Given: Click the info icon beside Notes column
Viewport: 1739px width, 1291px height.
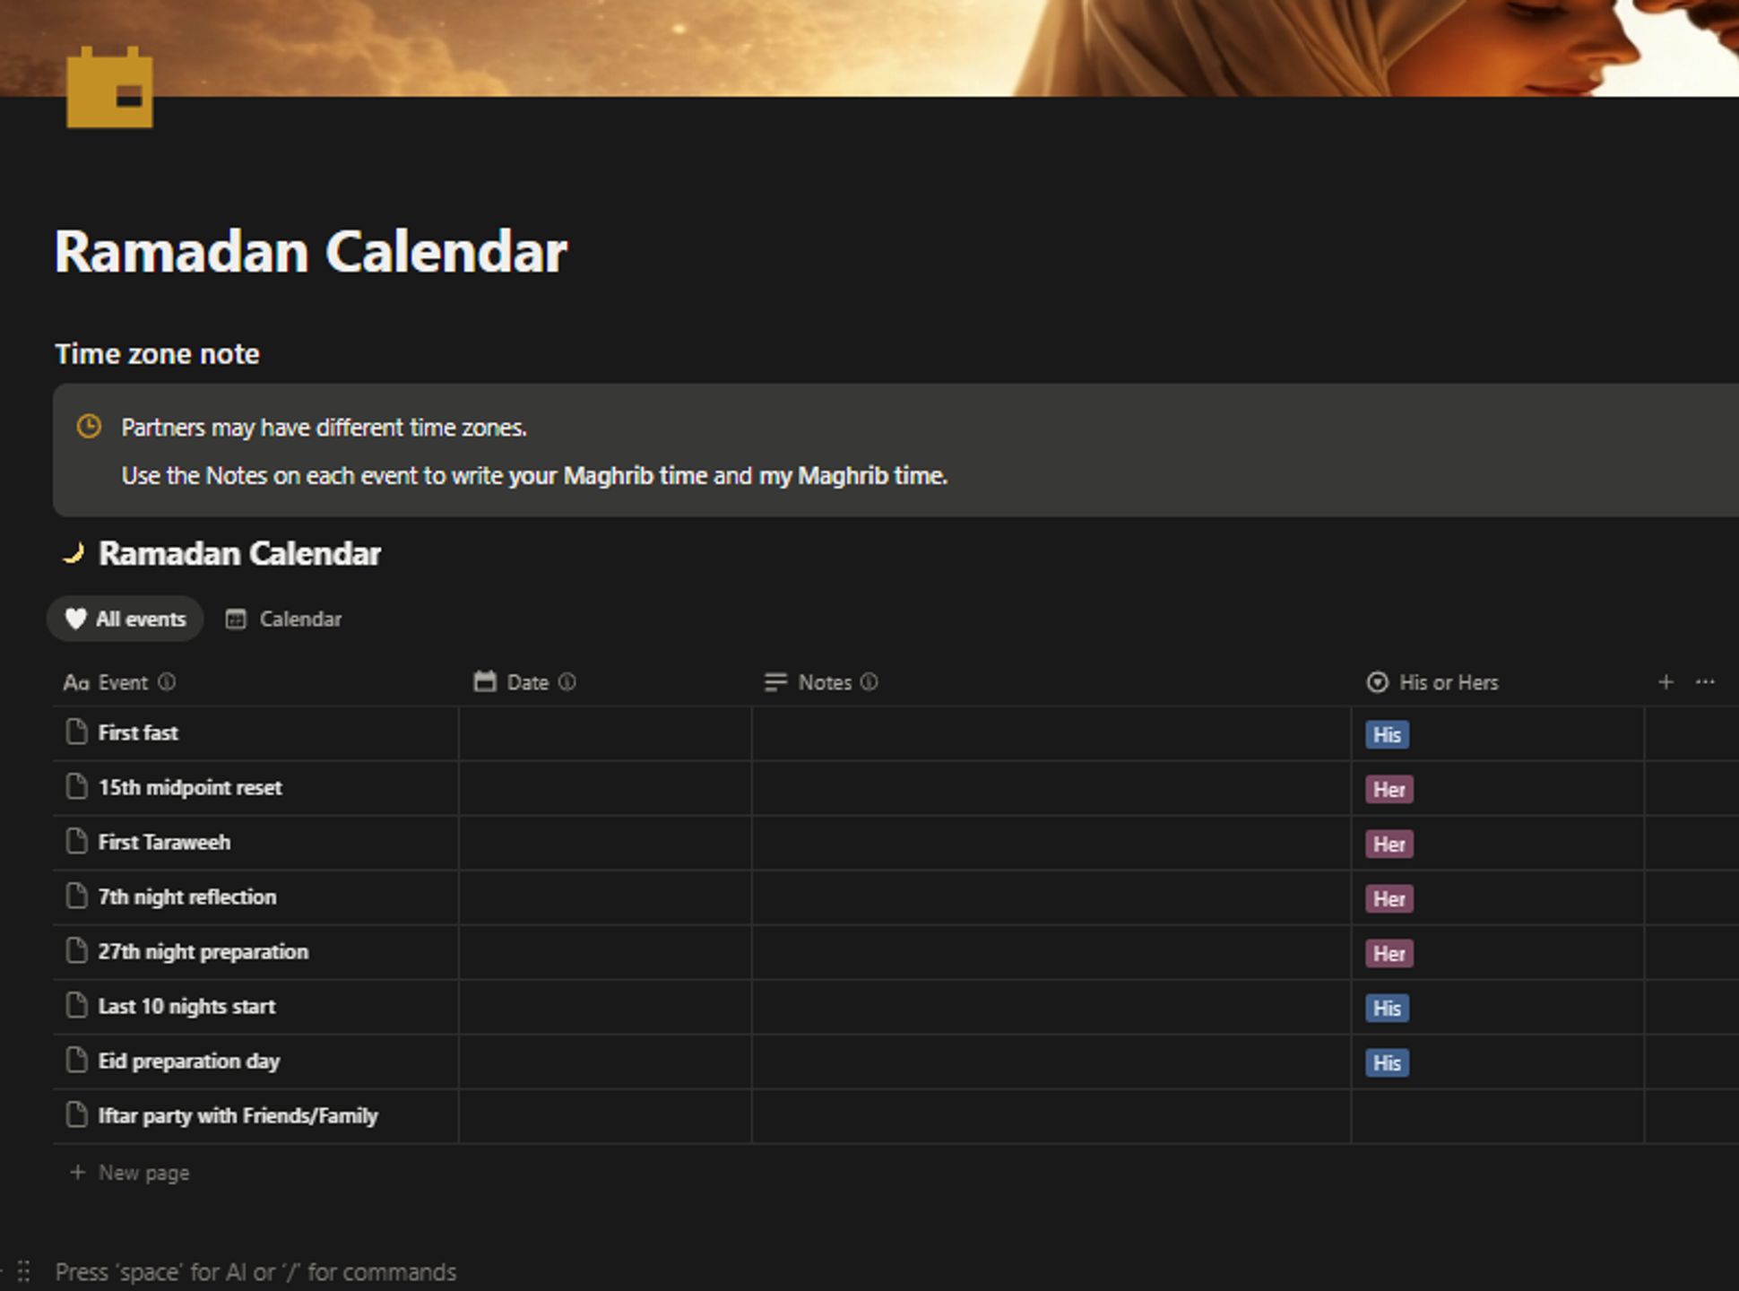Looking at the screenshot, I should coord(869,682).
